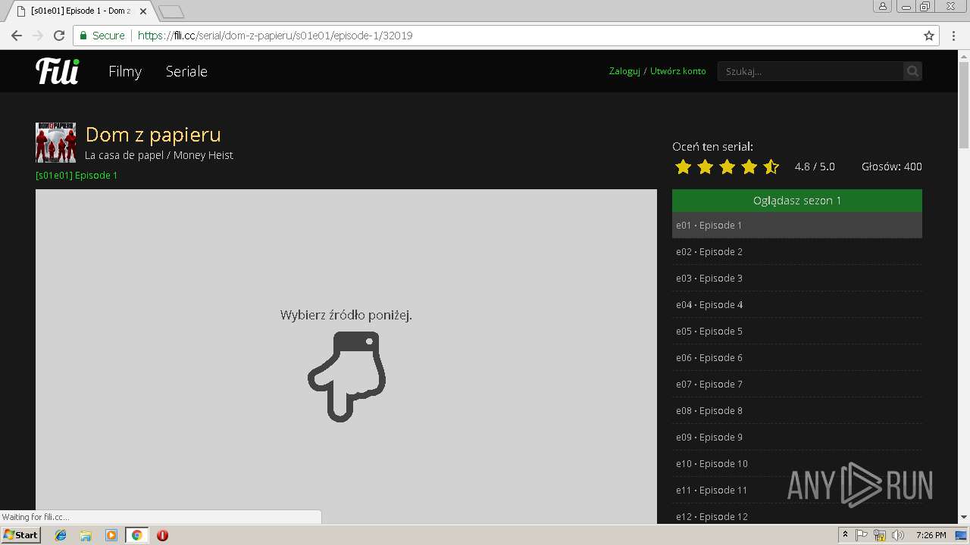Click the pointing hand placeholder icon

pos(346,375)
